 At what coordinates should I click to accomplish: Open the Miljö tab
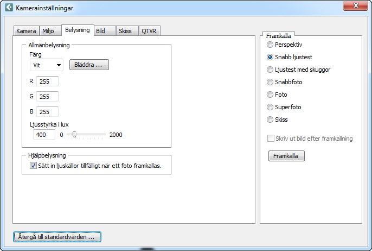pyautogui.click(x=49, y=32)
